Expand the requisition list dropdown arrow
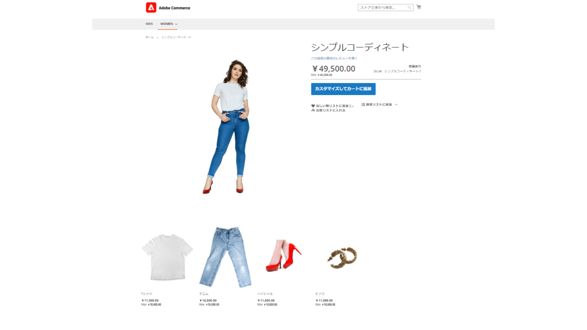This screenshot has height=330, width=587. point(396,105)
